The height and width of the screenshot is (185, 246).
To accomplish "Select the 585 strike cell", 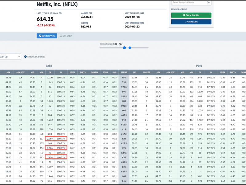I will 124,78.
